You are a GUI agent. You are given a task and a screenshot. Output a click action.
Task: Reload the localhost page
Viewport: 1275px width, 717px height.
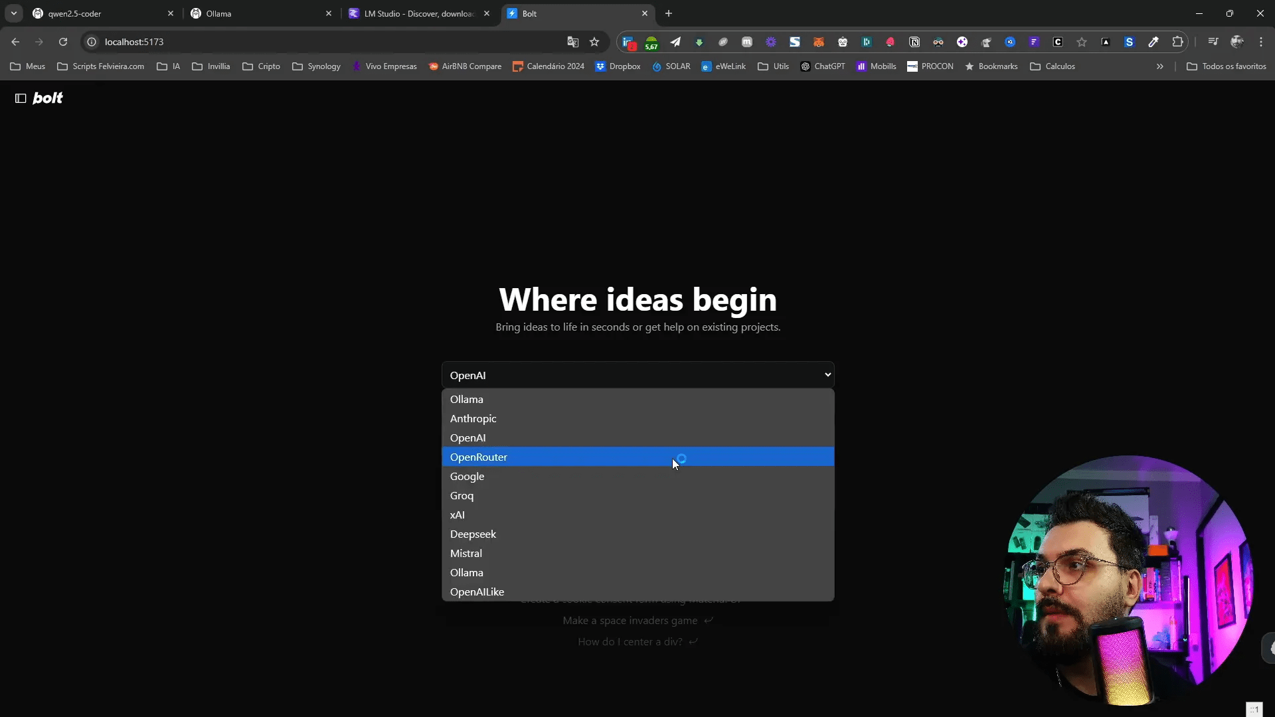(63, 42)
